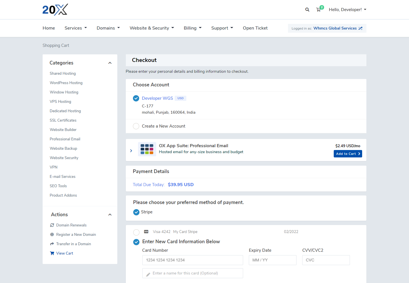Collapse the Categories panel
Image resolution: width=409 pixels, height=283 pixels.
(x=110, y=63)
